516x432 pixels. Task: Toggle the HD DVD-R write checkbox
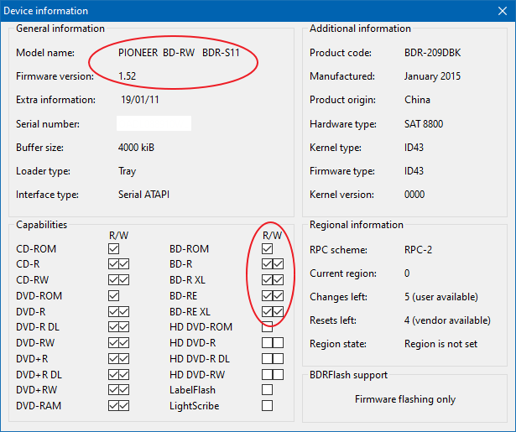point(278,342)
